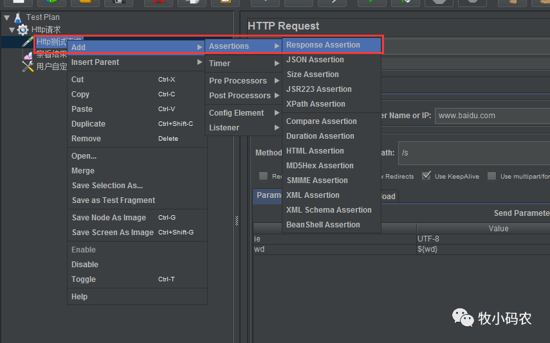550x343 pixels.
Task: Choose Save Node As Image
Action: tap(137, 218)
